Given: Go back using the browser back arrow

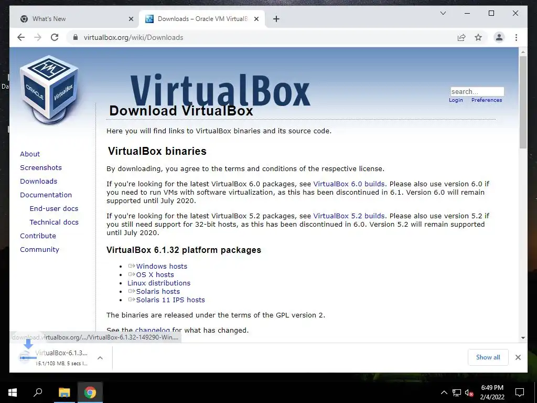Looking at the screenshot, I should tap(21, 37).
